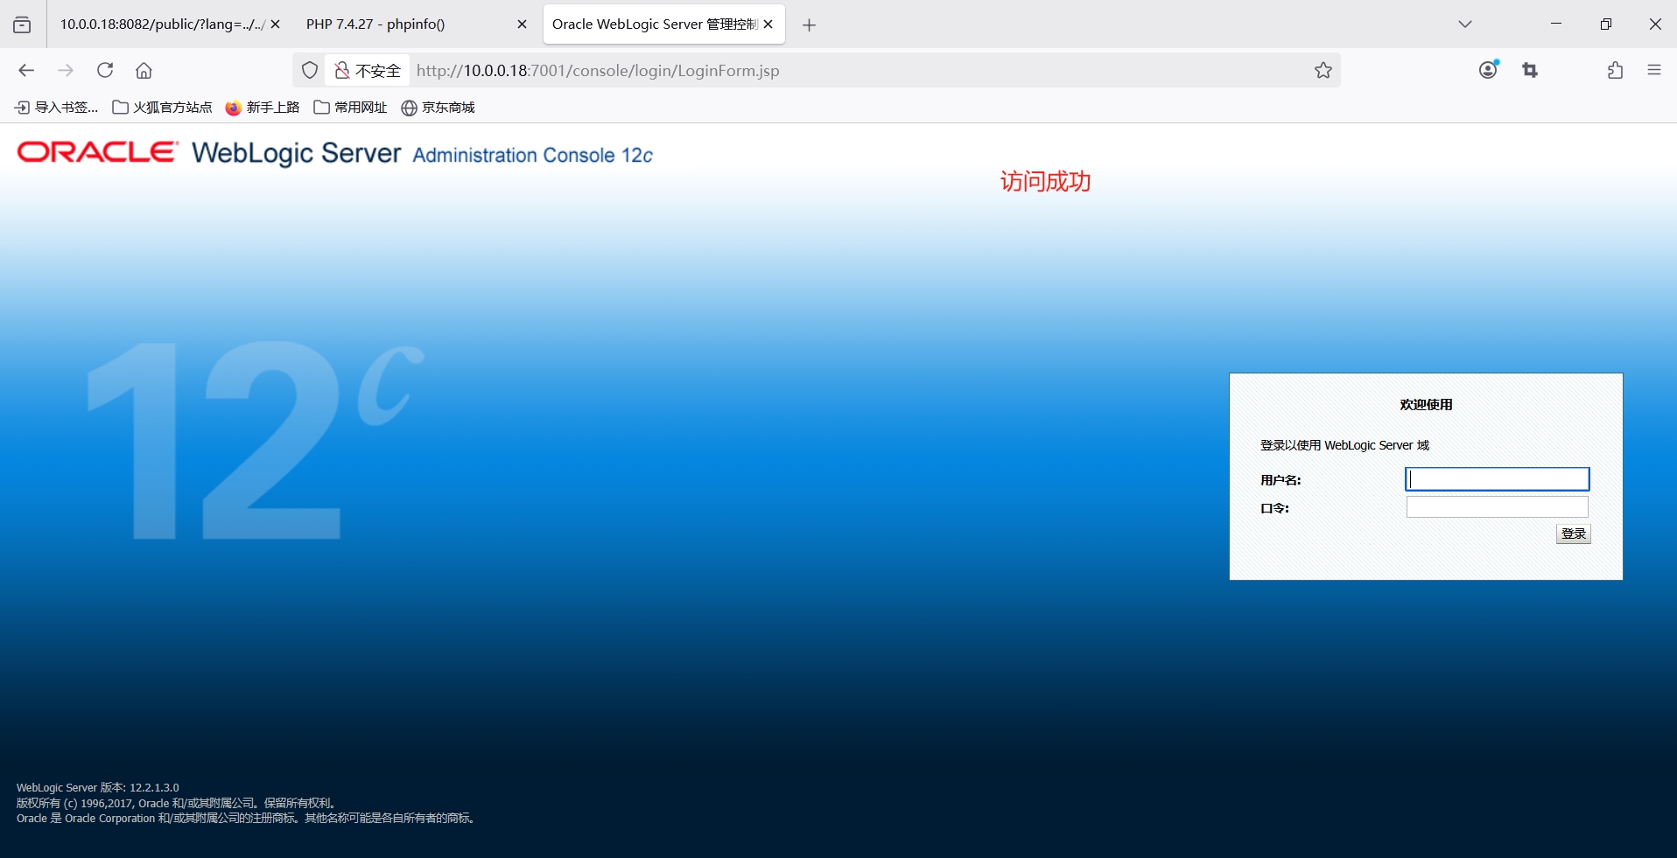Click the insecure connection lock icon
Screen dimensions: 1677x858
[342, 70]
